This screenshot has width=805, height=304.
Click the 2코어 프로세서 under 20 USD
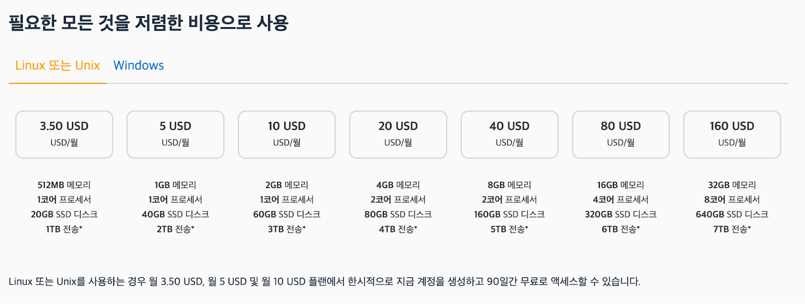click(398, 199)
